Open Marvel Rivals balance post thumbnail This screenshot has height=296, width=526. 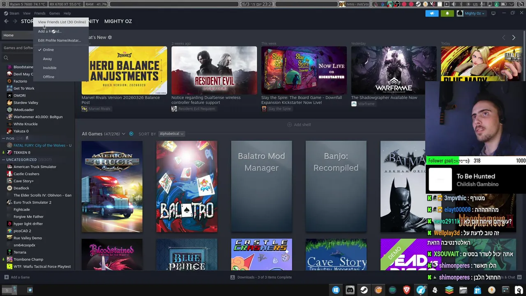124,70
